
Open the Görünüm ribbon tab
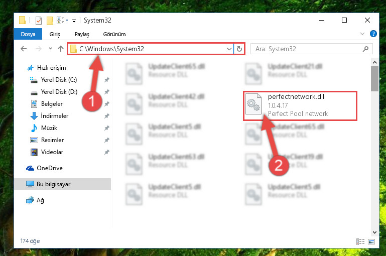(x=114, y=34)
